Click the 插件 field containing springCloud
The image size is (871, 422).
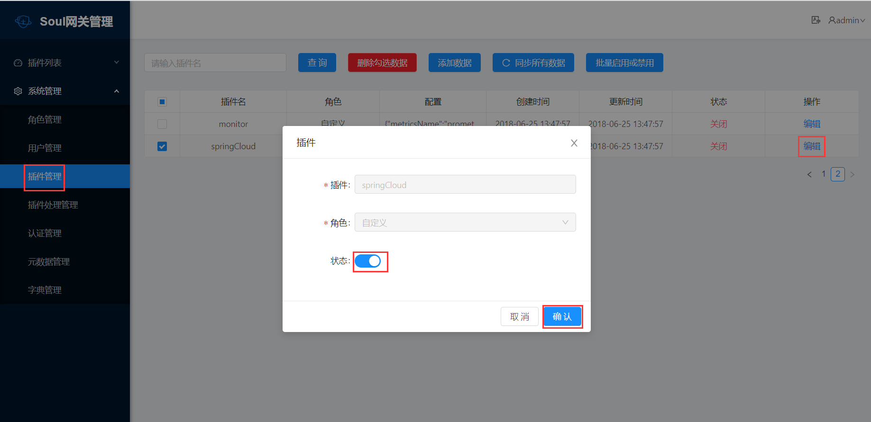pos(465,184)
